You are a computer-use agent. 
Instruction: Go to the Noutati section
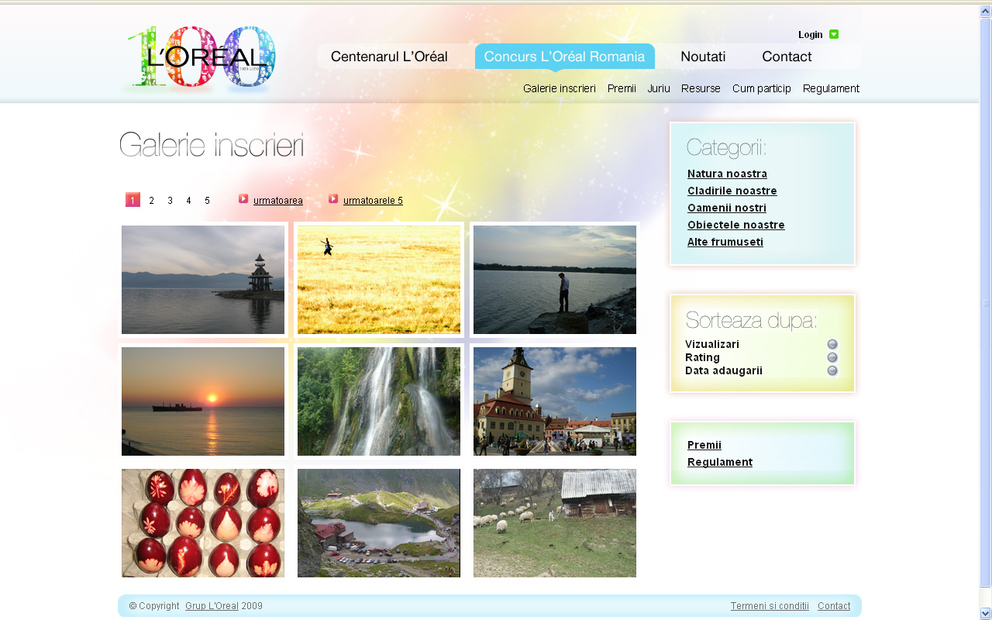pos(703,57)
